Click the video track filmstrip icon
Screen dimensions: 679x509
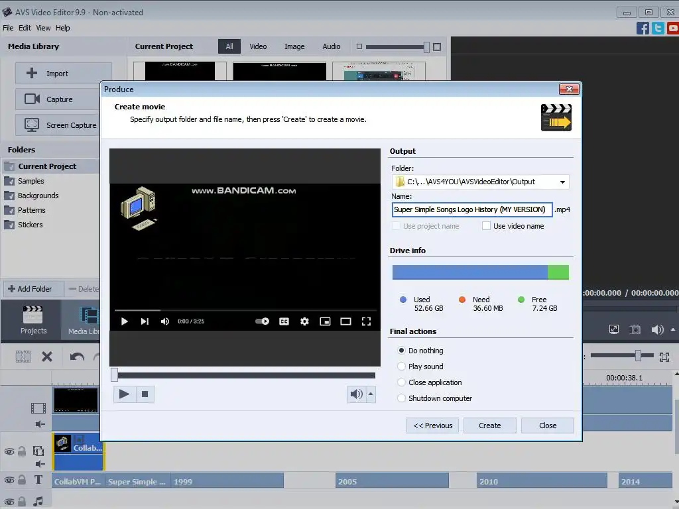click(x=38, y=408)
